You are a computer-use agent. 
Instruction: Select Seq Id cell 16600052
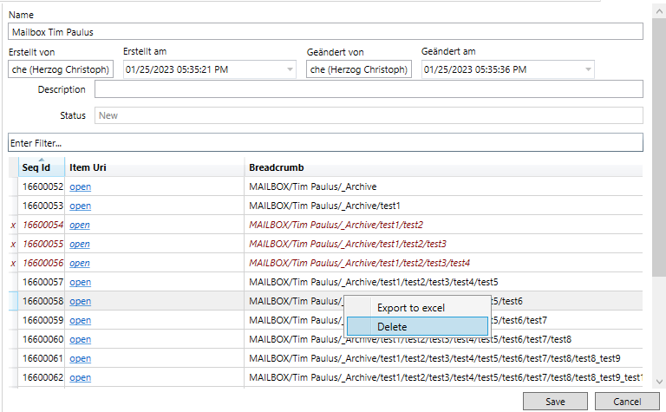[42, 186]
